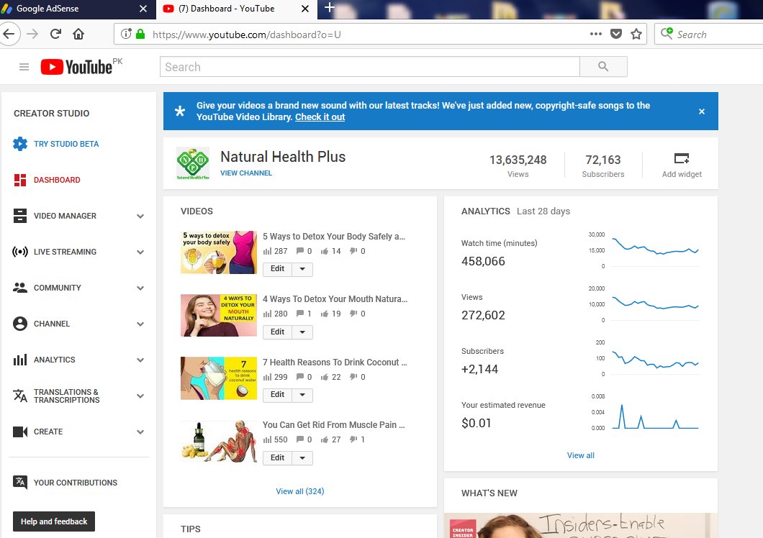Click the Your Contributions translate icon
Image resolution: width=763 pixels, height=538 pixels.
point(20,482)
